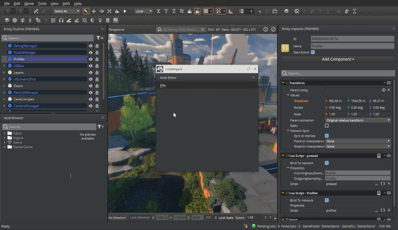Select the Move tool in toolbar
The height and width of the screenshot is (230, 398).
(x=94, y=11)
